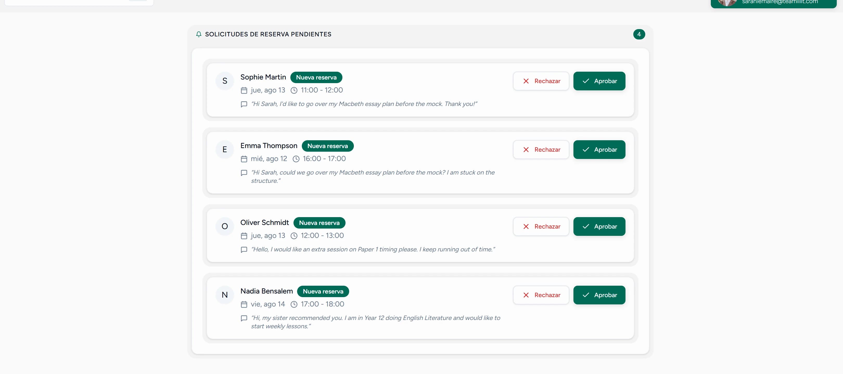Viewport: 843px width, 374px height.
Task: Click Sophie's Macbeth essay plan message
Action: pyautogui.click(x=364, y=104)
